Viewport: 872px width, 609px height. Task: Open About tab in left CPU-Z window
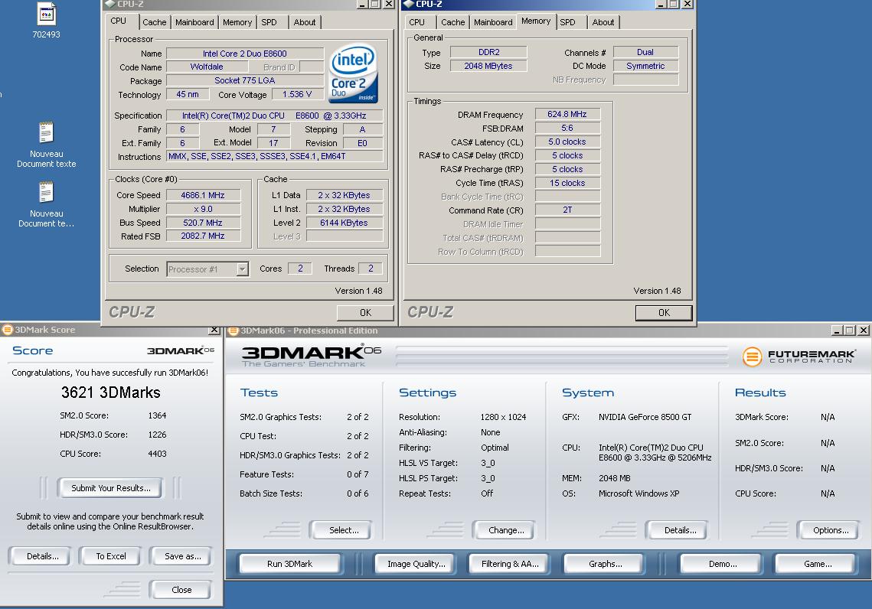click(304, 22)
